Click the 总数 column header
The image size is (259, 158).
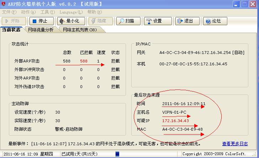(x=67, y=53)
